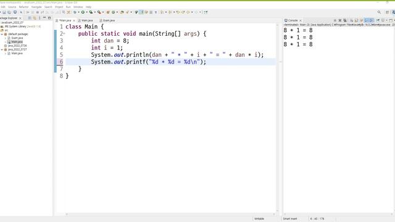Screen dimensions: 395x222
Task: Click the Next Annotation toolbar icon
Action: 162,12
